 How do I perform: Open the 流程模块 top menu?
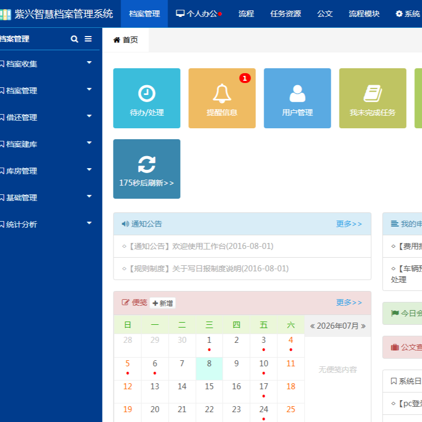pos(364,14)
